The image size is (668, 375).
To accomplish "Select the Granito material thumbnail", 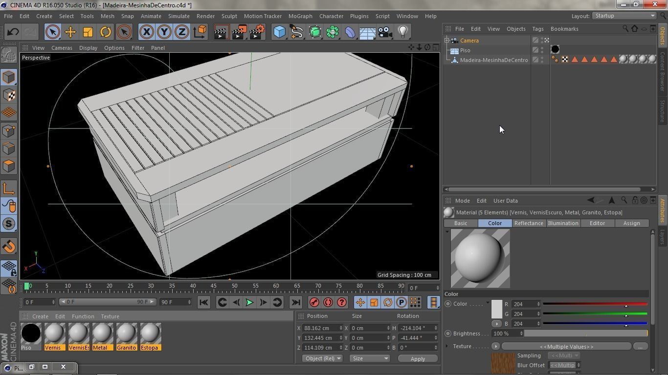I will point(126,336).
